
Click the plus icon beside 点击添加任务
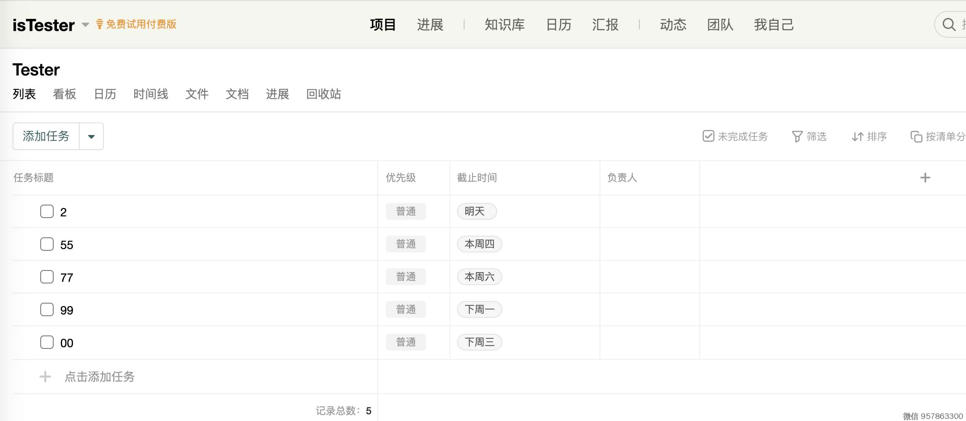45,377
